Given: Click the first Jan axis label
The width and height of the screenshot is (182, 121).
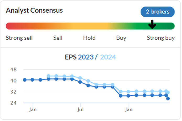Looking at the screenshot, I should click(33, 109).
